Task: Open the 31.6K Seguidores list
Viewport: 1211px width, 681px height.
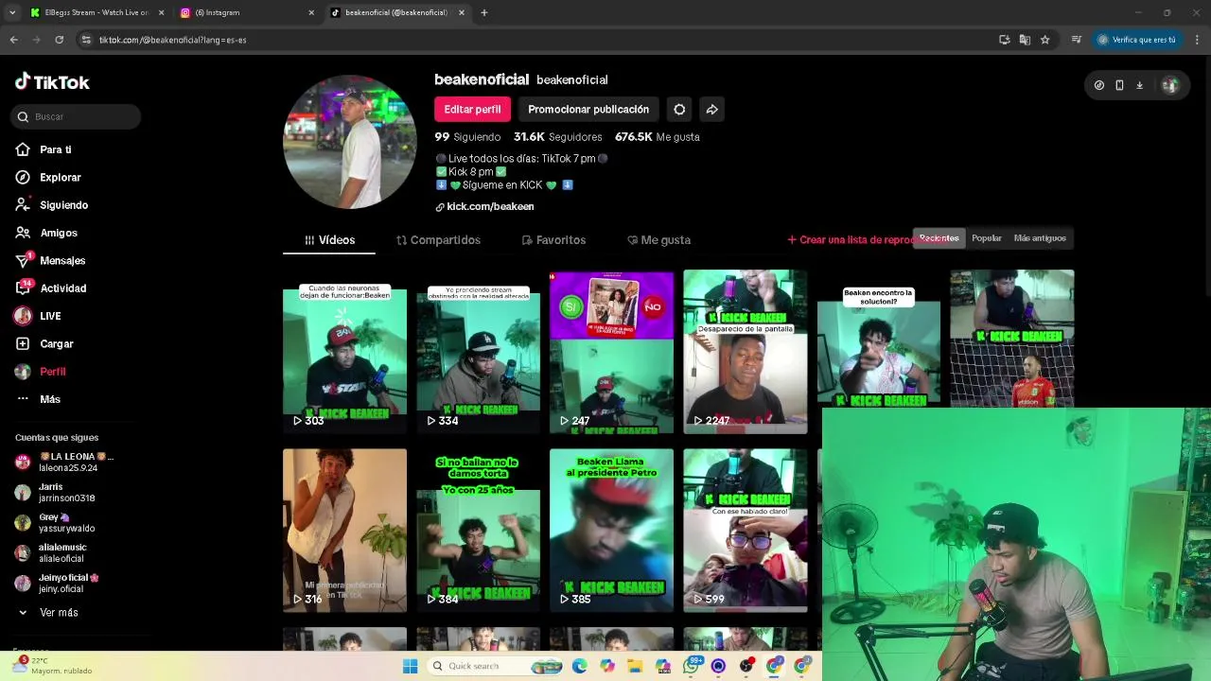Action: click(558, 137)
